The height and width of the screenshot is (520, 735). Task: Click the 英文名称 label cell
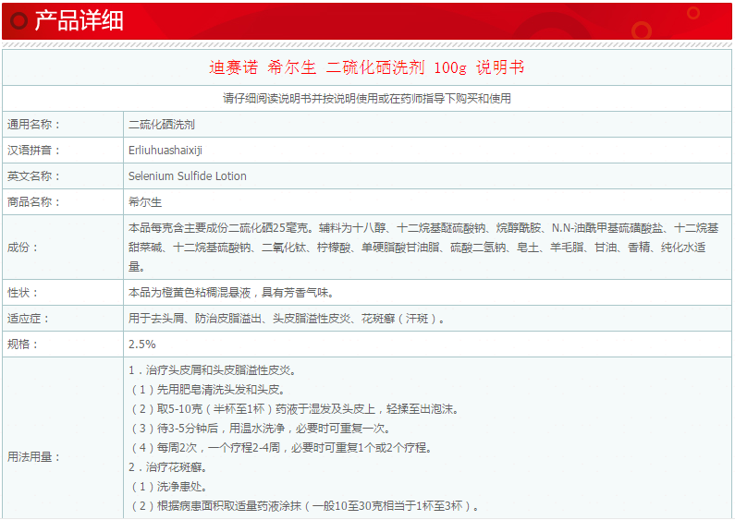pos(63,176)
